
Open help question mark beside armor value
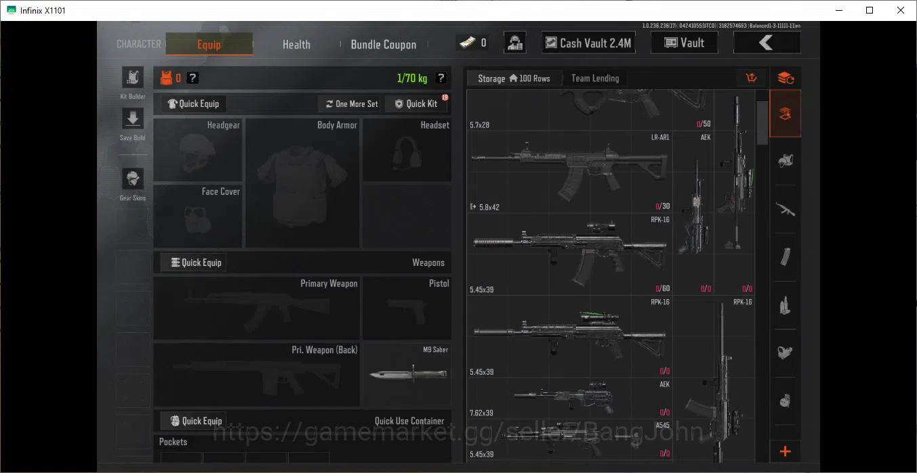[x=192, y=78]
